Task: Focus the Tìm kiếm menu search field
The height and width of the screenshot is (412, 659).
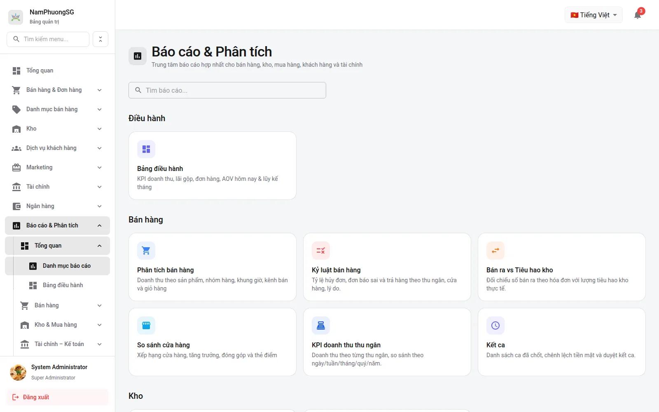Action: [x=48, y=39]
